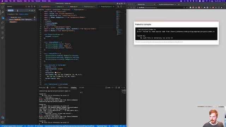This screenshot has height=127, width=226.
Task: Close the ProjectCard.tsx editor tab
Action: [x=114, y=7]
